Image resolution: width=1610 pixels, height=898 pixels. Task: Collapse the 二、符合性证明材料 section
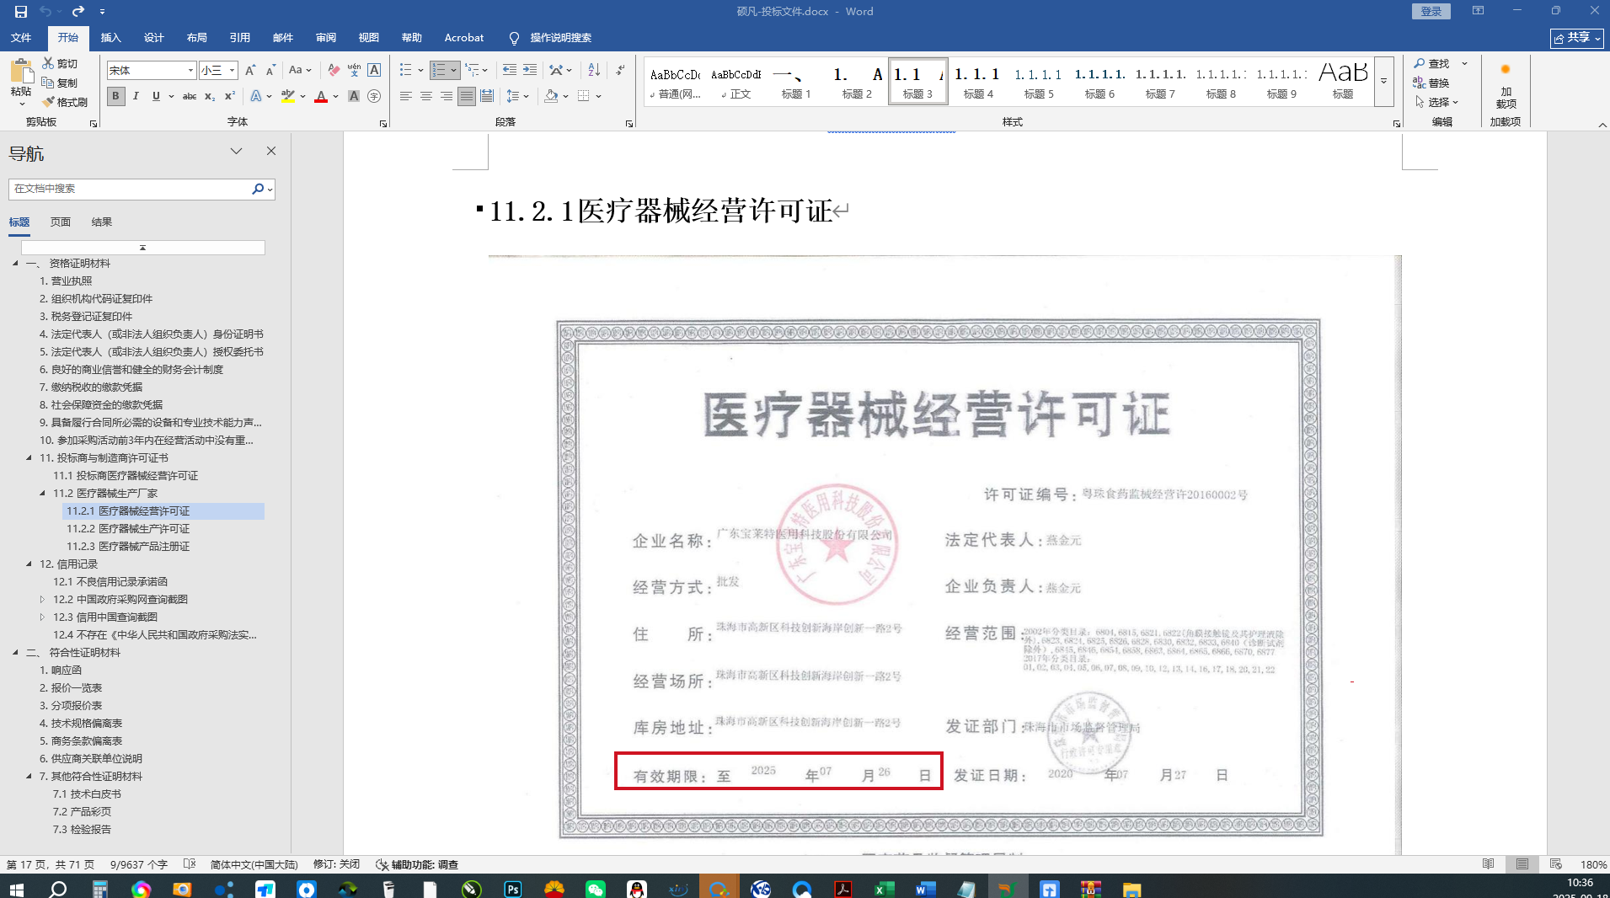coord(16,653)
